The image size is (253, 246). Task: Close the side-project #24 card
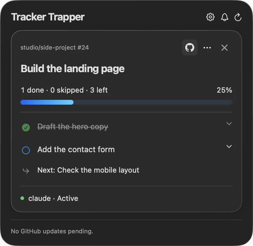224,48
